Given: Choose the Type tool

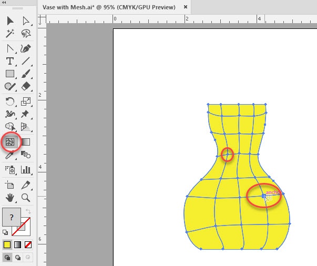Looking at the screenshot, I should click(10, 61).
